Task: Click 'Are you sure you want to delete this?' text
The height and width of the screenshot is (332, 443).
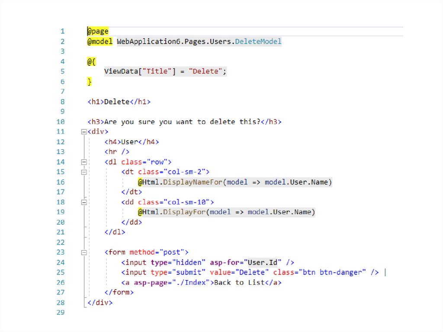Action: point(182,122)
